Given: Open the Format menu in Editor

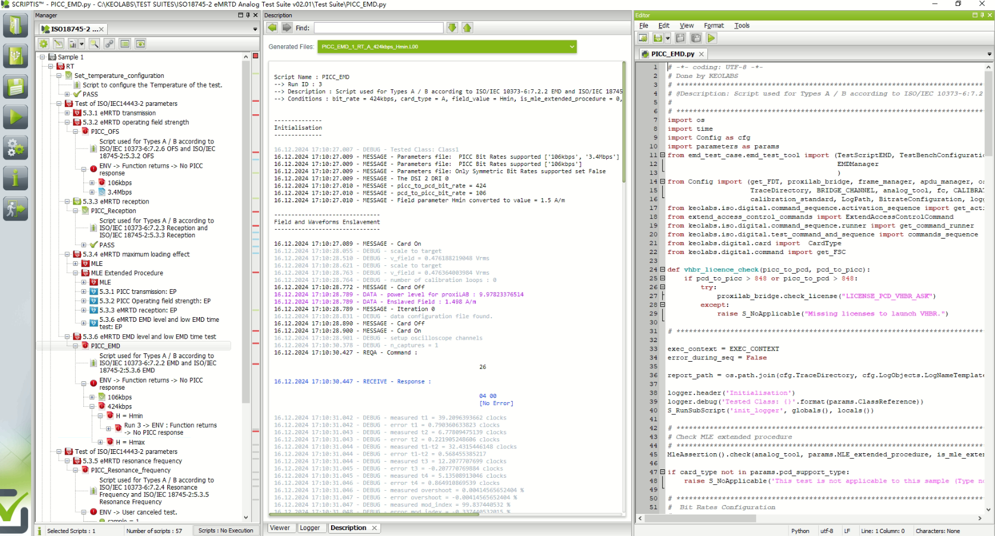Looking at the screenshot, I should click(x=713, y=26).
